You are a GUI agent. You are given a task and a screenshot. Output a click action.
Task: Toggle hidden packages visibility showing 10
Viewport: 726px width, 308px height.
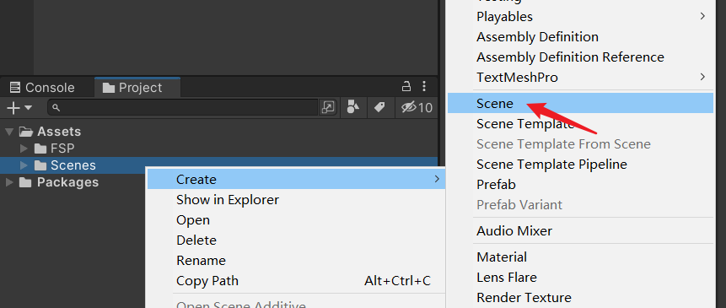click(417, 107)
